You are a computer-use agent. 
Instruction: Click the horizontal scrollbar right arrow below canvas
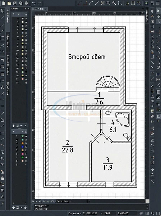144,201
